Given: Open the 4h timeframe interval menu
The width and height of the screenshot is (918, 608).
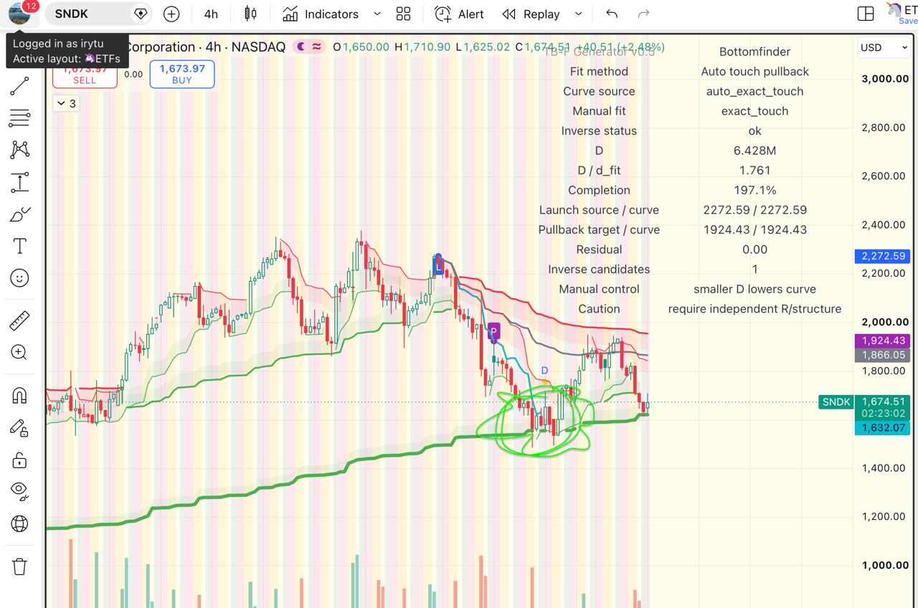Looking at the screenshot, I should [211, 14].
